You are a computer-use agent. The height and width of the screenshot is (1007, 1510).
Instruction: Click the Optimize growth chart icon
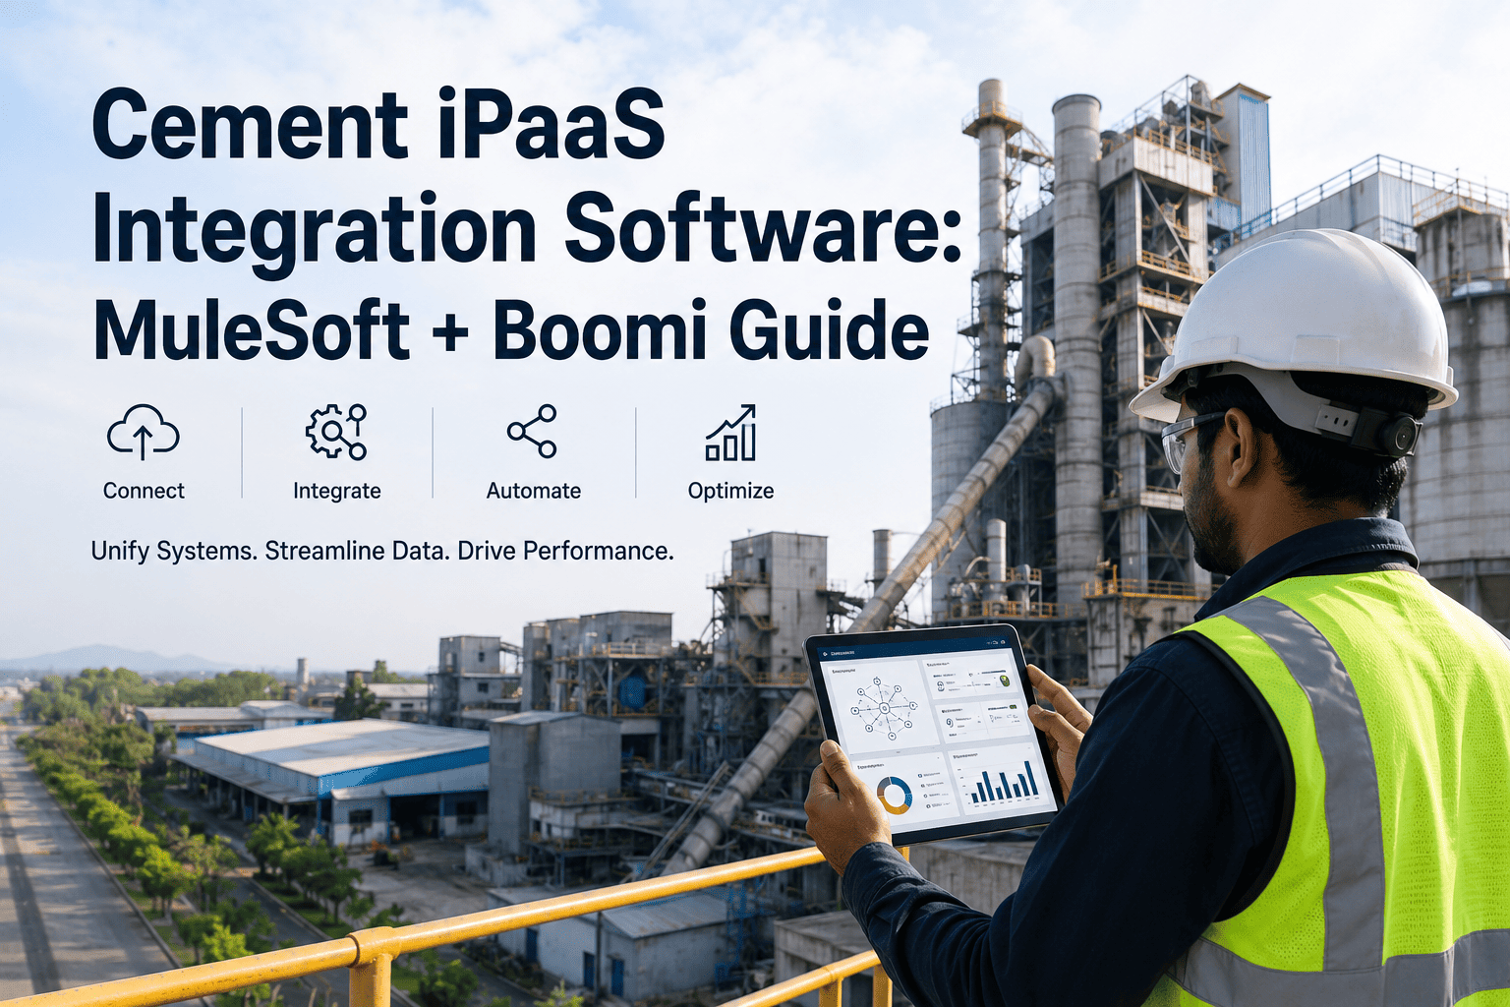pos(730,433)
